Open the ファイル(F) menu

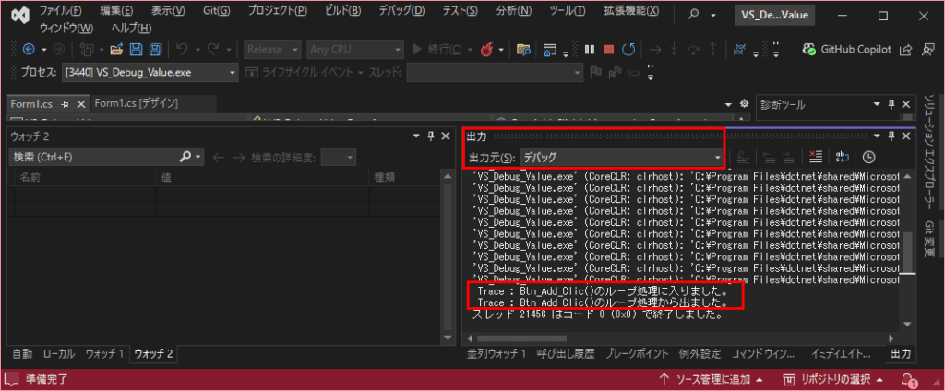click(x=60, y=10)
